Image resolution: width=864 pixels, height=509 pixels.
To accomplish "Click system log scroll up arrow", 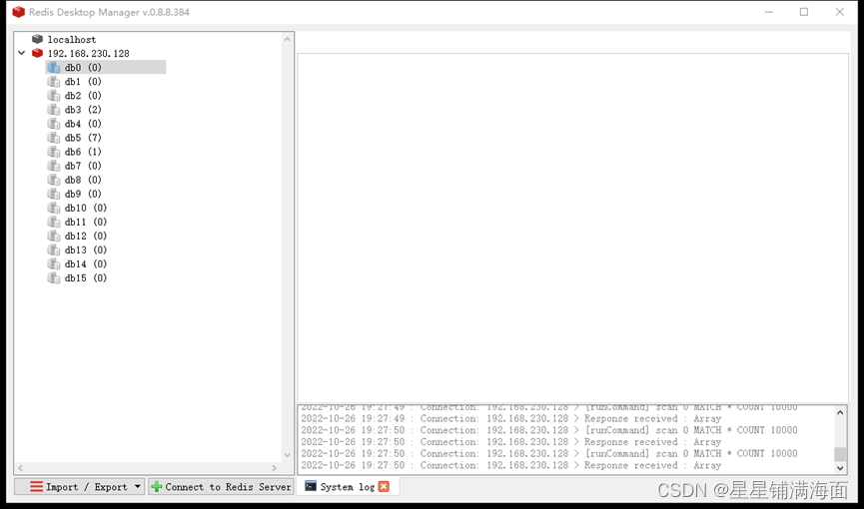I will (840, 412).
